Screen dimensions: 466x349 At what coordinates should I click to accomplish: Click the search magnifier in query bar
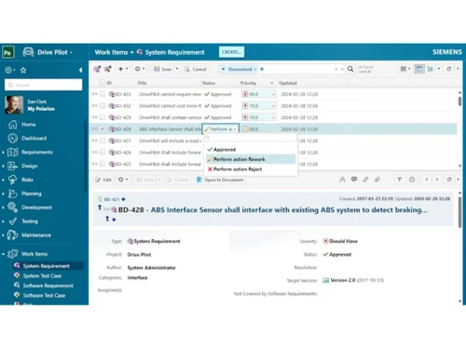[350, 69]
